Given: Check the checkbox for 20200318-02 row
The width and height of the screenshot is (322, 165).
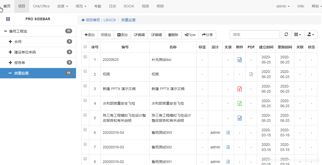Looking at the screenshot, I should [85, 159].
